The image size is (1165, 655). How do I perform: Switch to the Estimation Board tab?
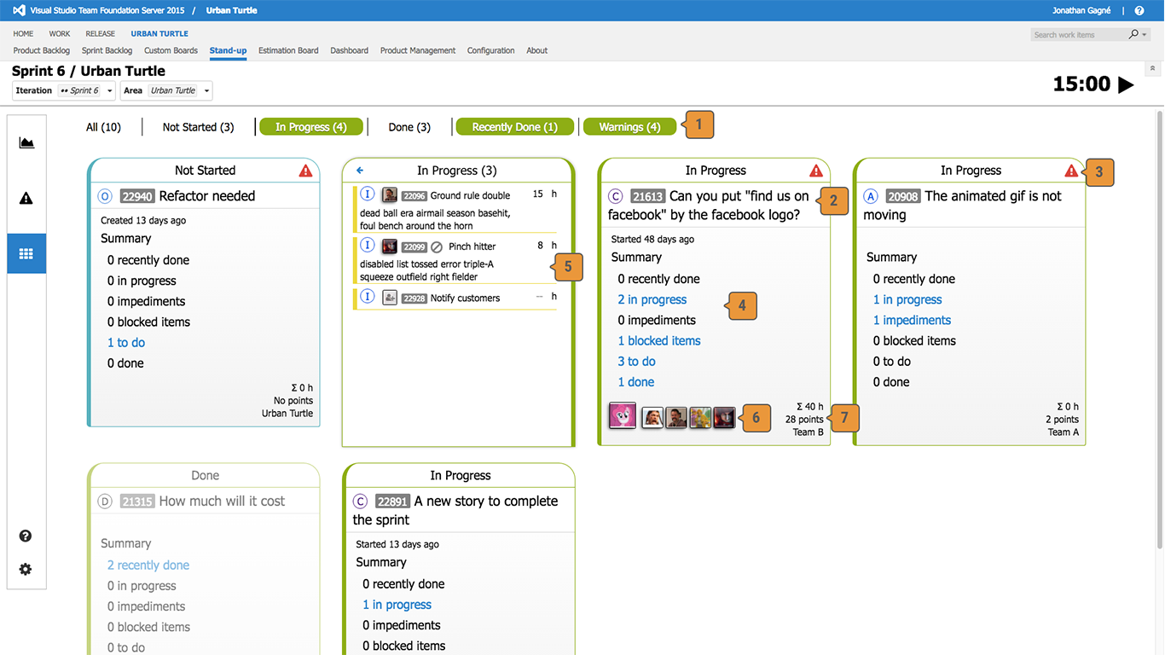click(288, 50)
